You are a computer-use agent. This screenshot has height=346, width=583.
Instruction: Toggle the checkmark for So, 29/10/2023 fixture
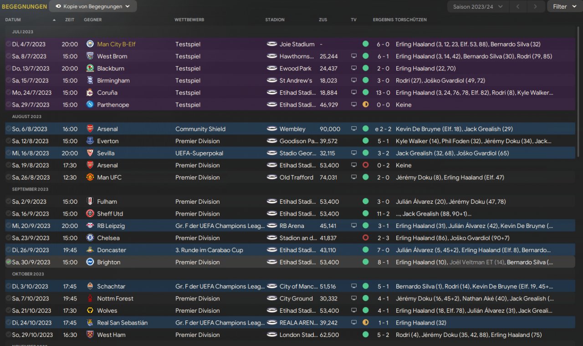click(8, 335)
